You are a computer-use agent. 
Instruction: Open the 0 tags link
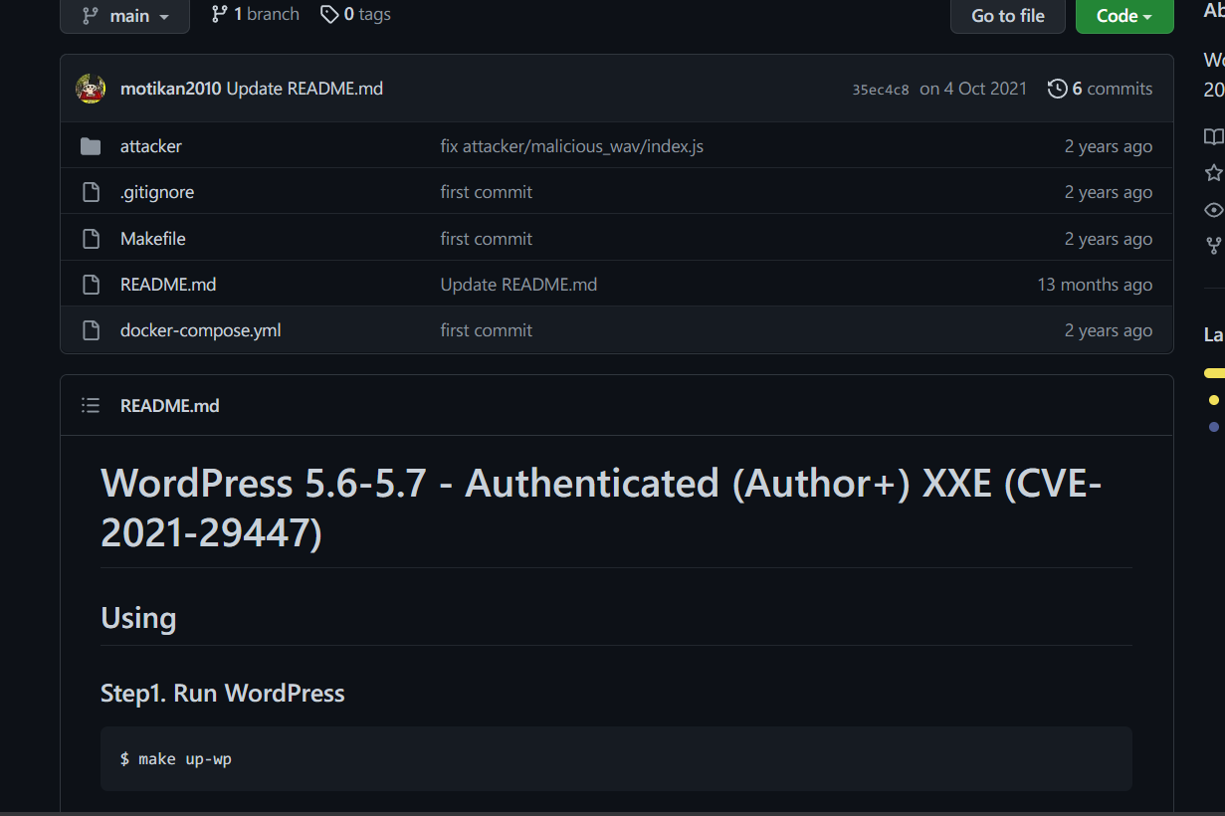coord(355,14)
